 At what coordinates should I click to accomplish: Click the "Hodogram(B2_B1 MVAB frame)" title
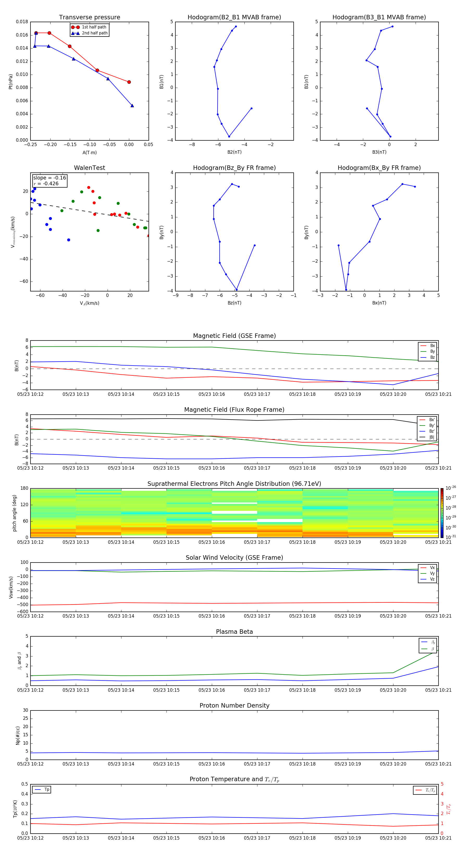pos(234,17)
